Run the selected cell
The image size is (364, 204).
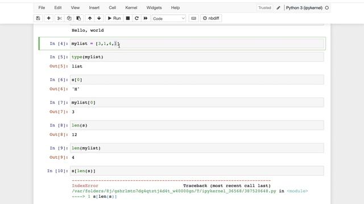pyautogui.click(x=114, y=18)
